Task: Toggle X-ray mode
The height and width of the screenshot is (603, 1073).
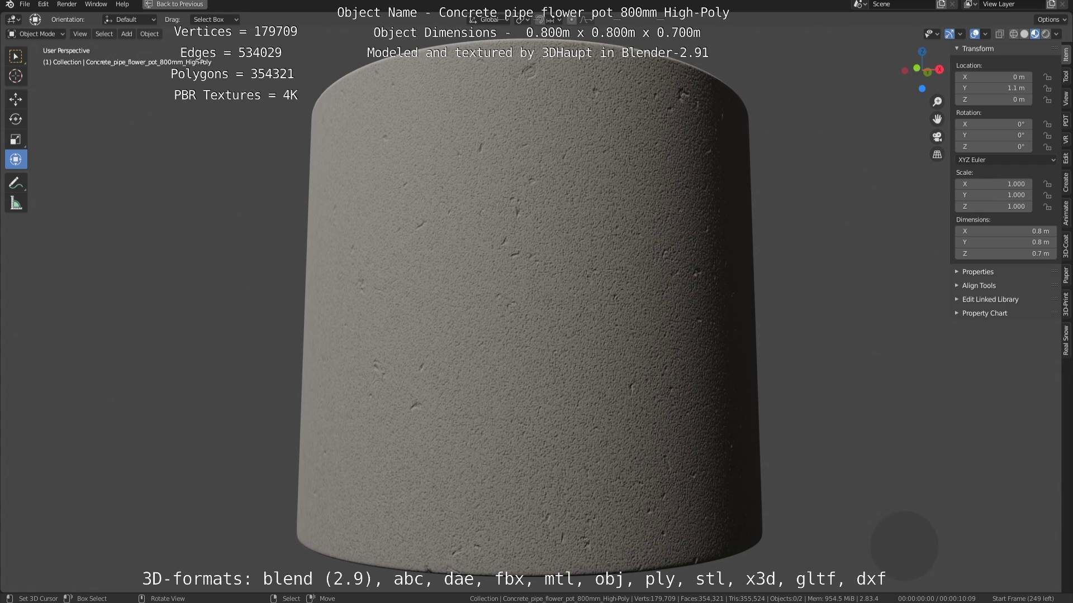Action: pos(1000,34)
